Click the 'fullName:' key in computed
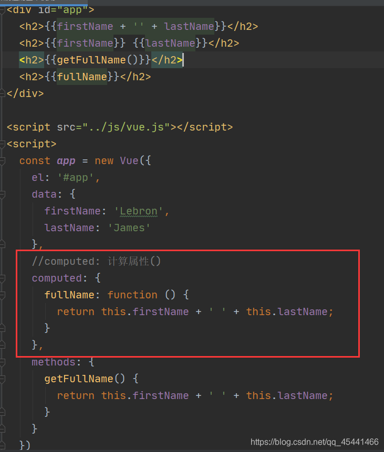This screenshot has height=452, width=384. click(72, 295)
